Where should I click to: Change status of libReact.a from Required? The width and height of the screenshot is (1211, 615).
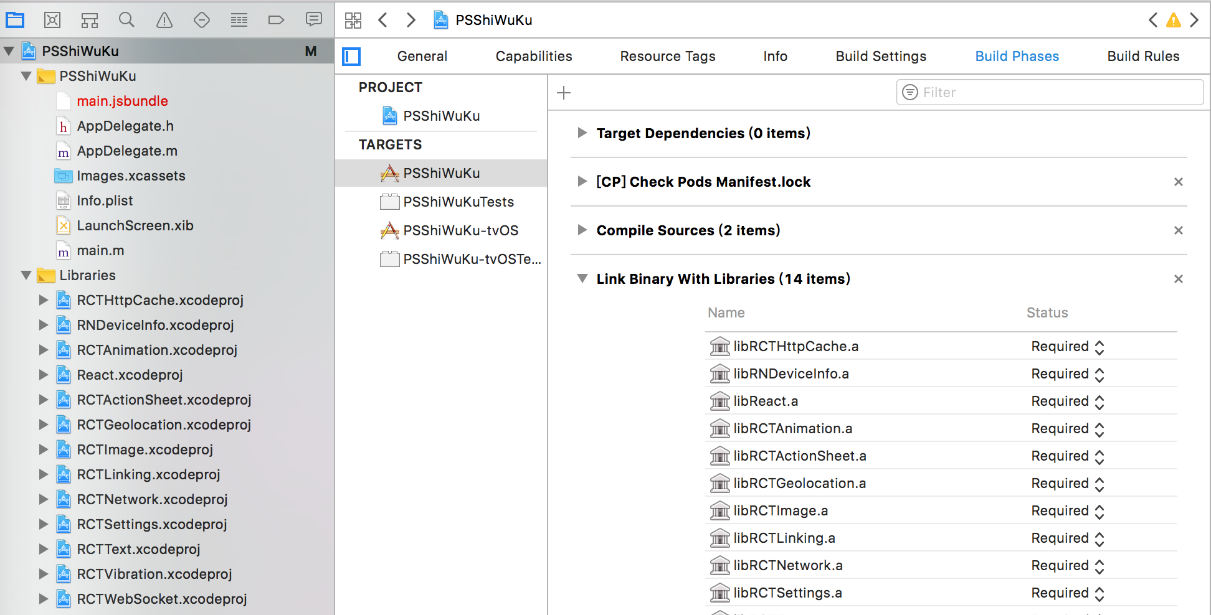(x=1068, y=401)
